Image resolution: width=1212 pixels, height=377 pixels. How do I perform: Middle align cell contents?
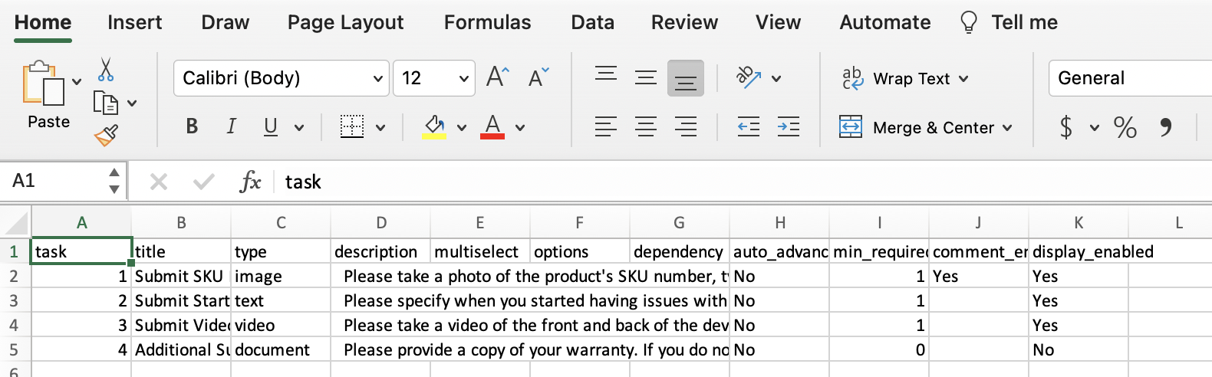point(646,77)
